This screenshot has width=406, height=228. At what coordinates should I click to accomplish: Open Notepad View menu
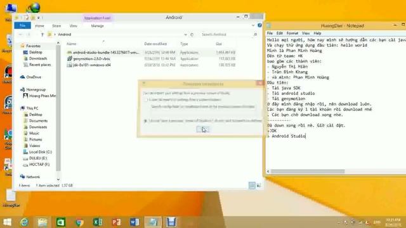tap(306, 33)
